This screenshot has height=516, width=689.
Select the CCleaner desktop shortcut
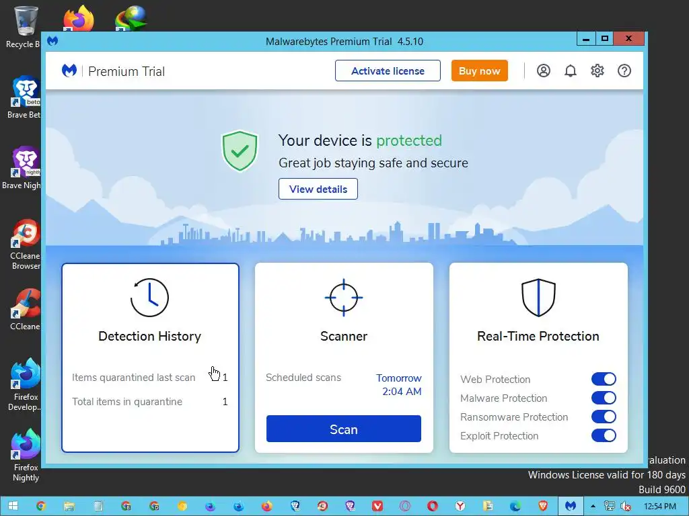(25, 309)
